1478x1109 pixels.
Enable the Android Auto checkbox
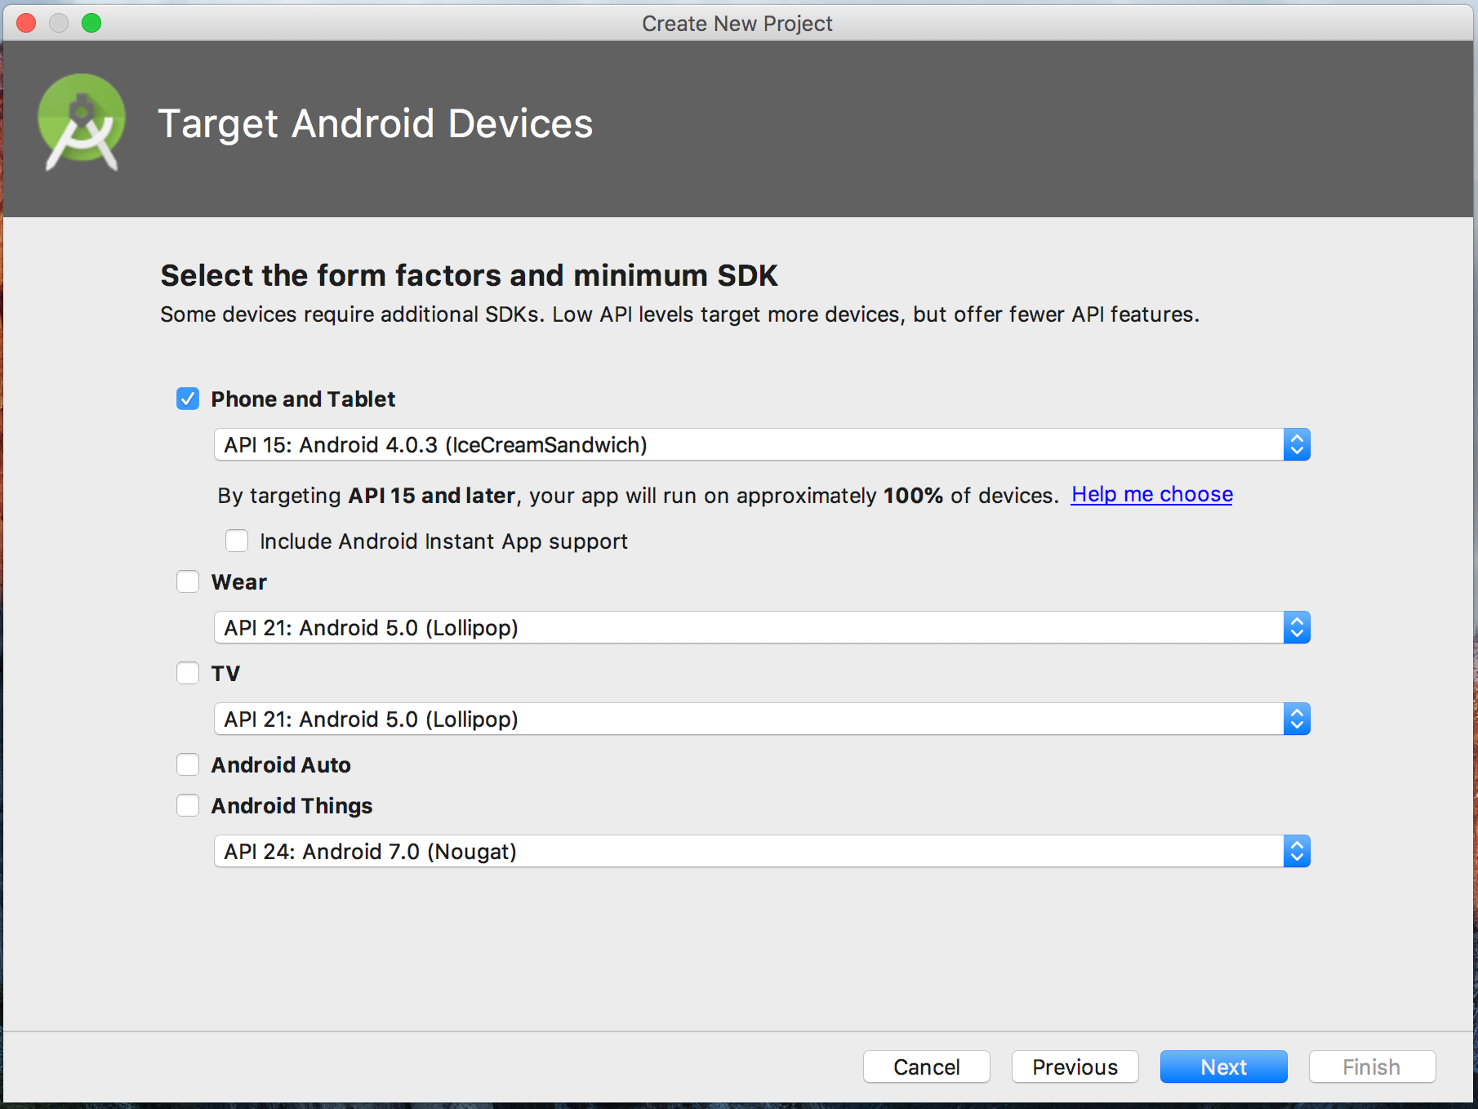188,764
